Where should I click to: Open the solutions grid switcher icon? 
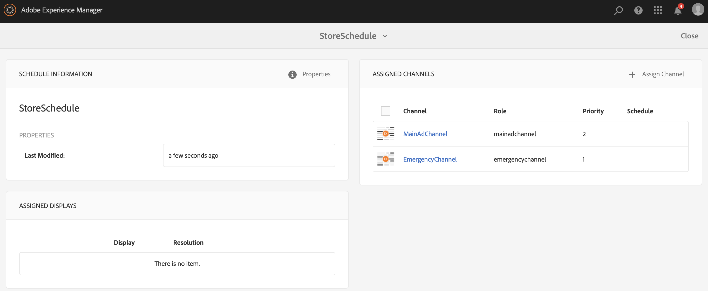point(658,10)
